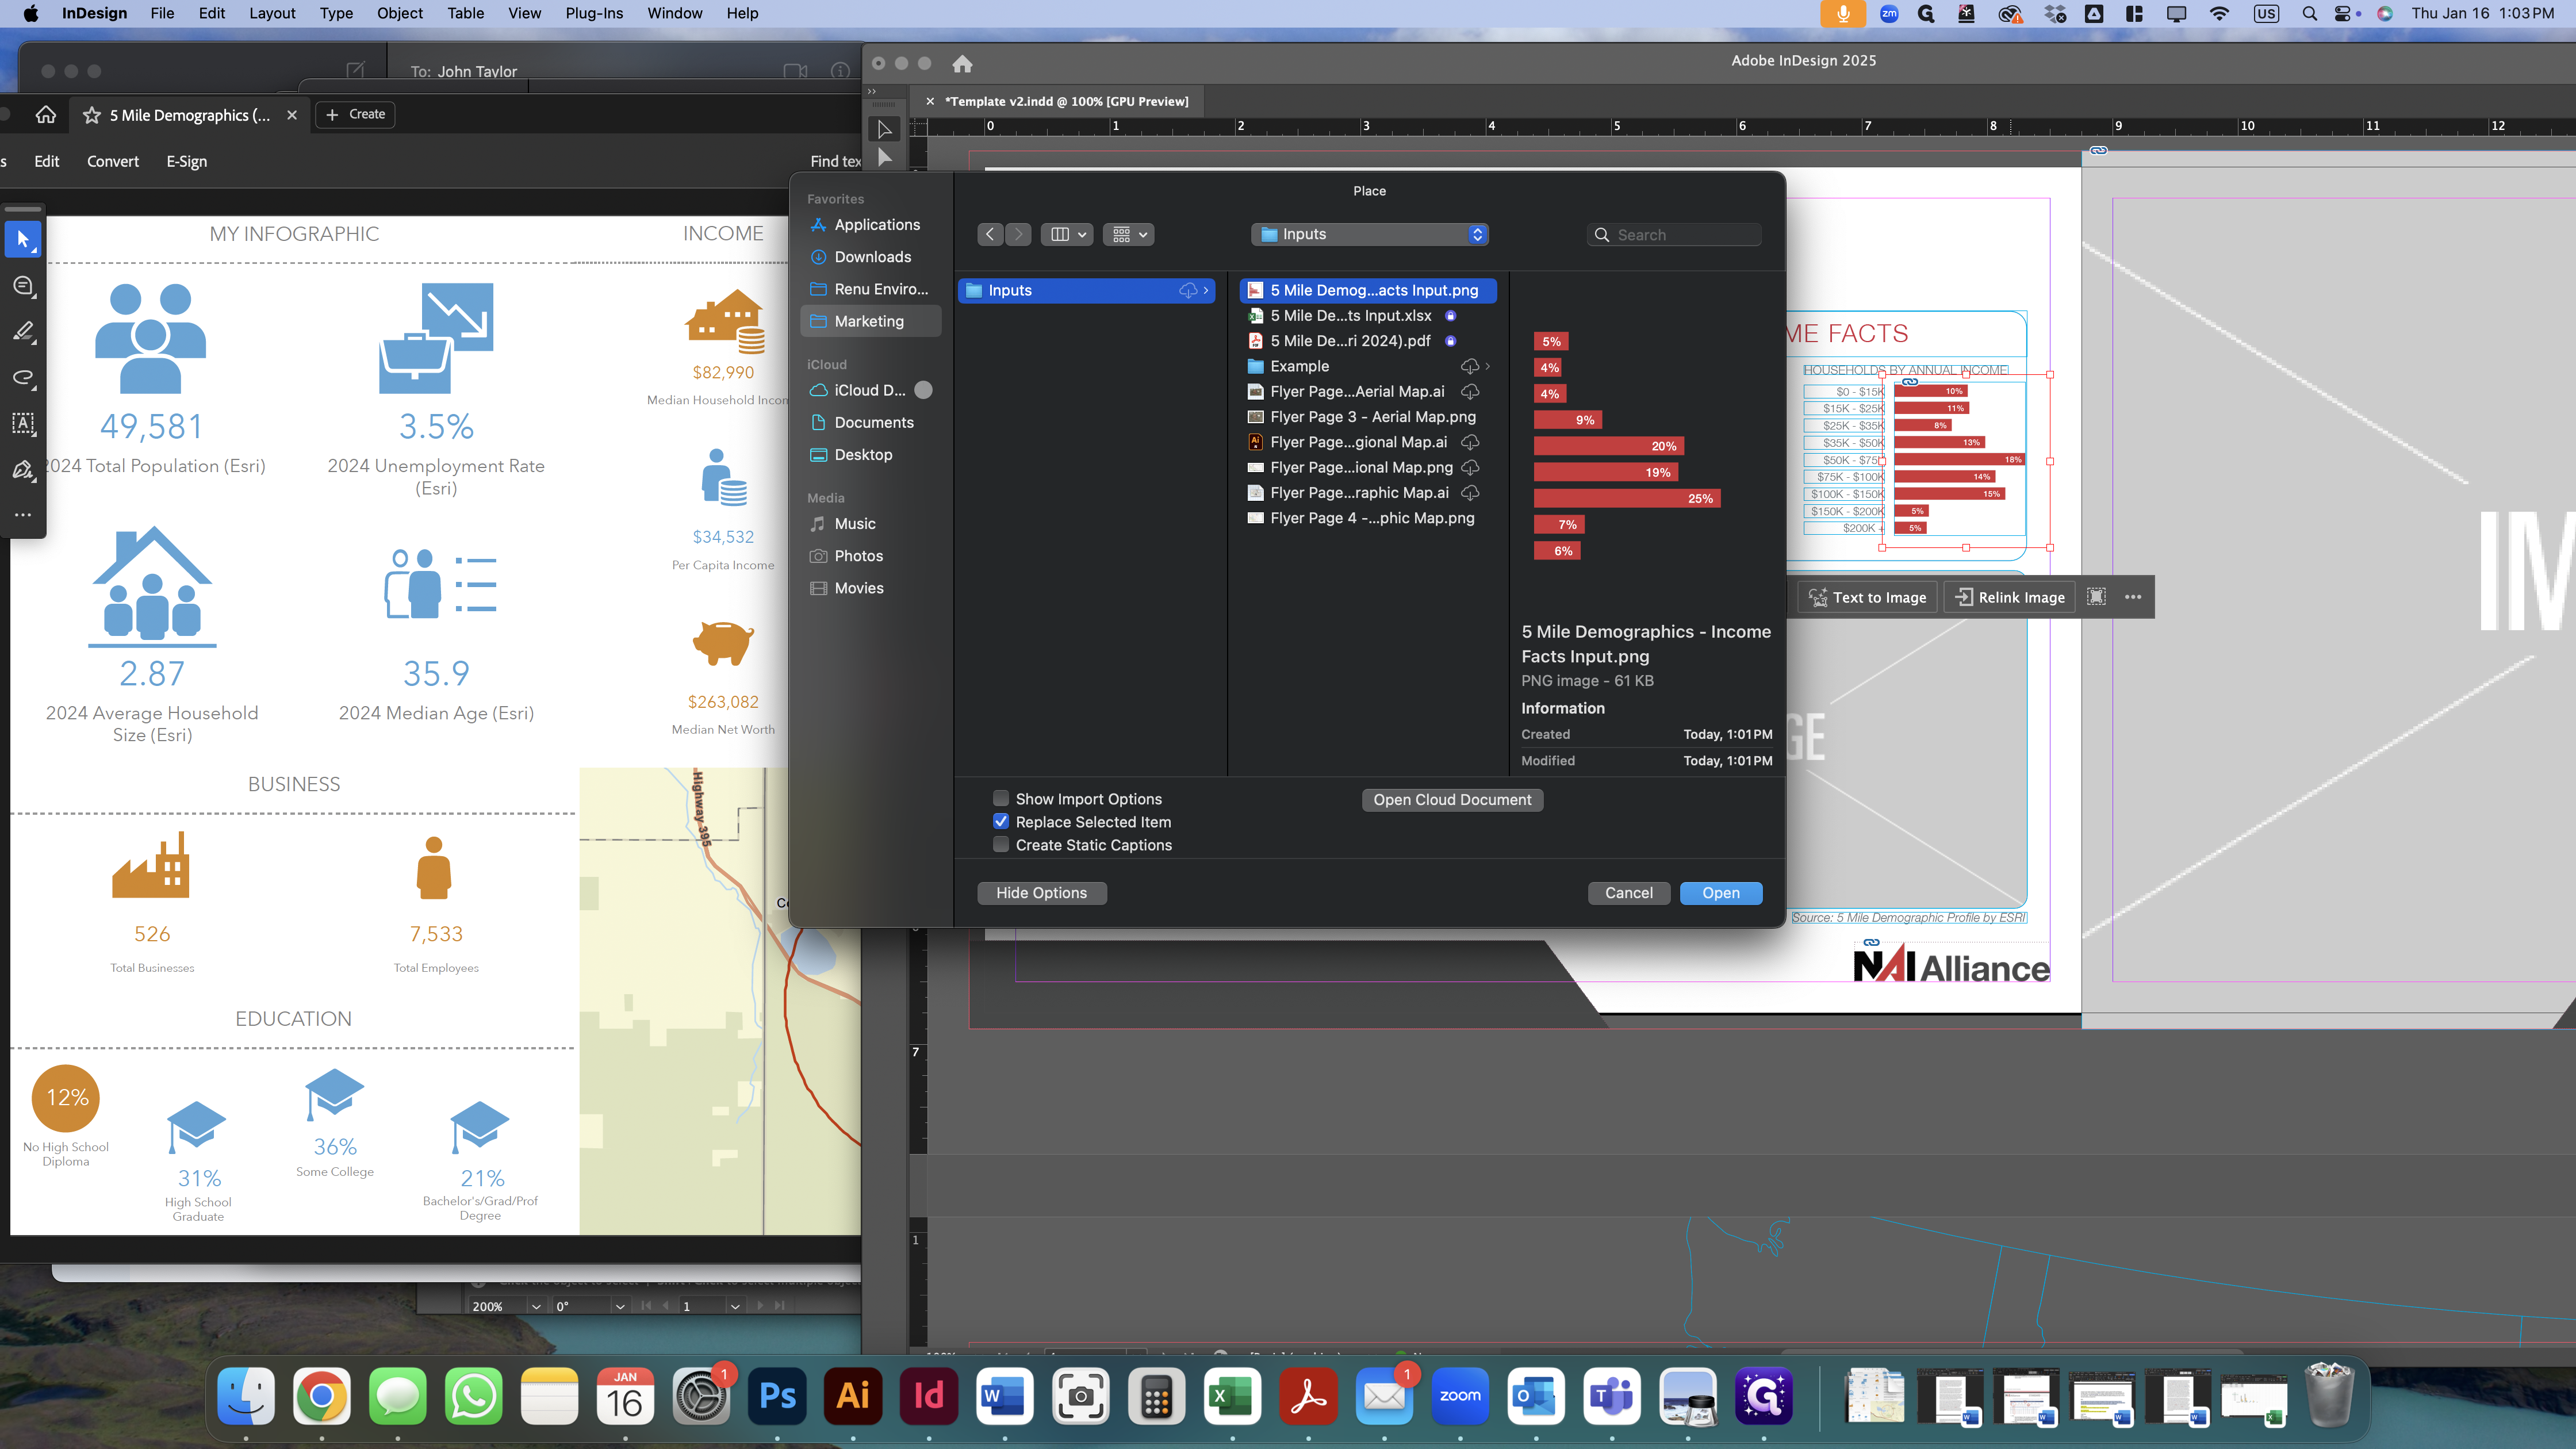Screen dimensions: 2576x1449
Task: Select the Acrobat text box tool
Action: point(23,424)
